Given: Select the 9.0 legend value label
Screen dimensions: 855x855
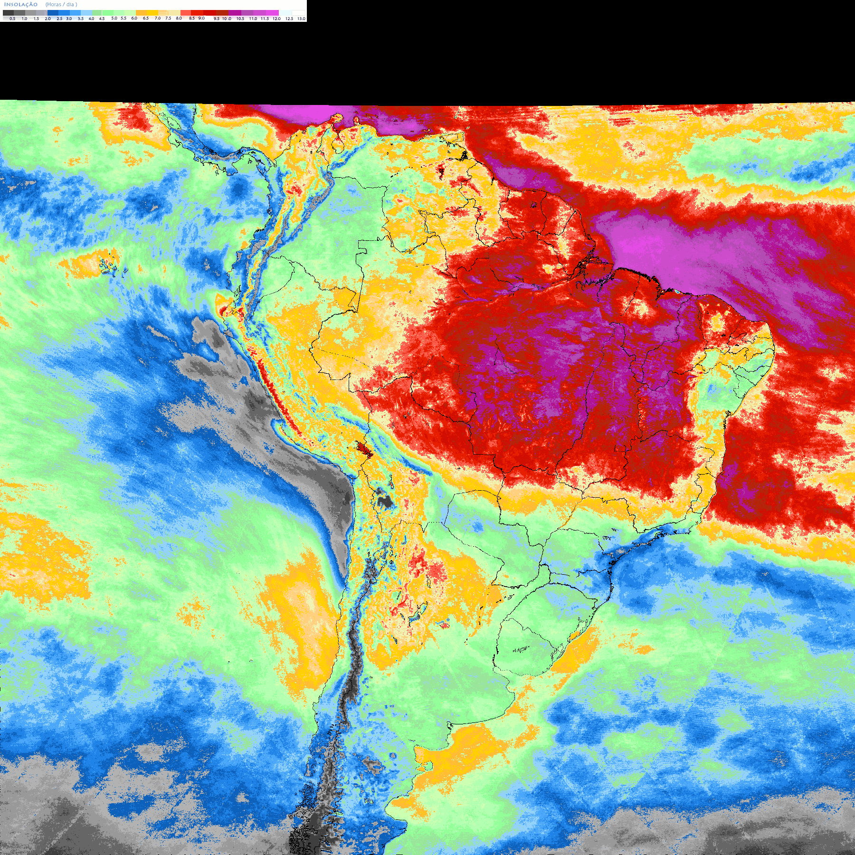Looking at the screenshot, I should coord(201,18).
